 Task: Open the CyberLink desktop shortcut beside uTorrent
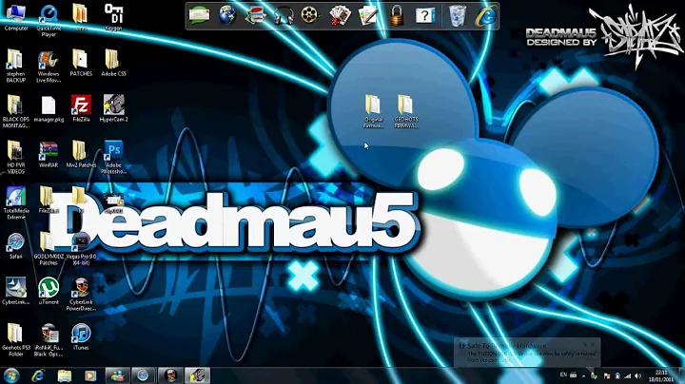coord(16,292)
